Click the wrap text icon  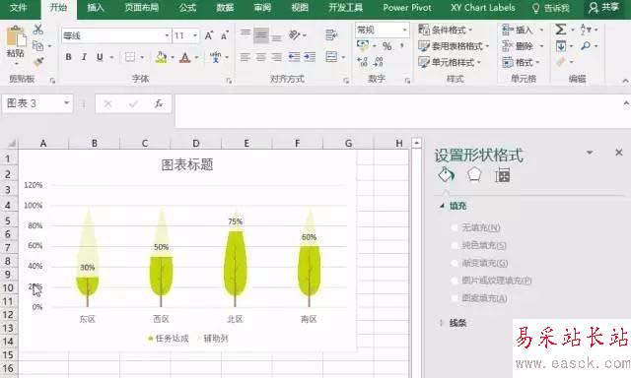(x=331, y=35)
